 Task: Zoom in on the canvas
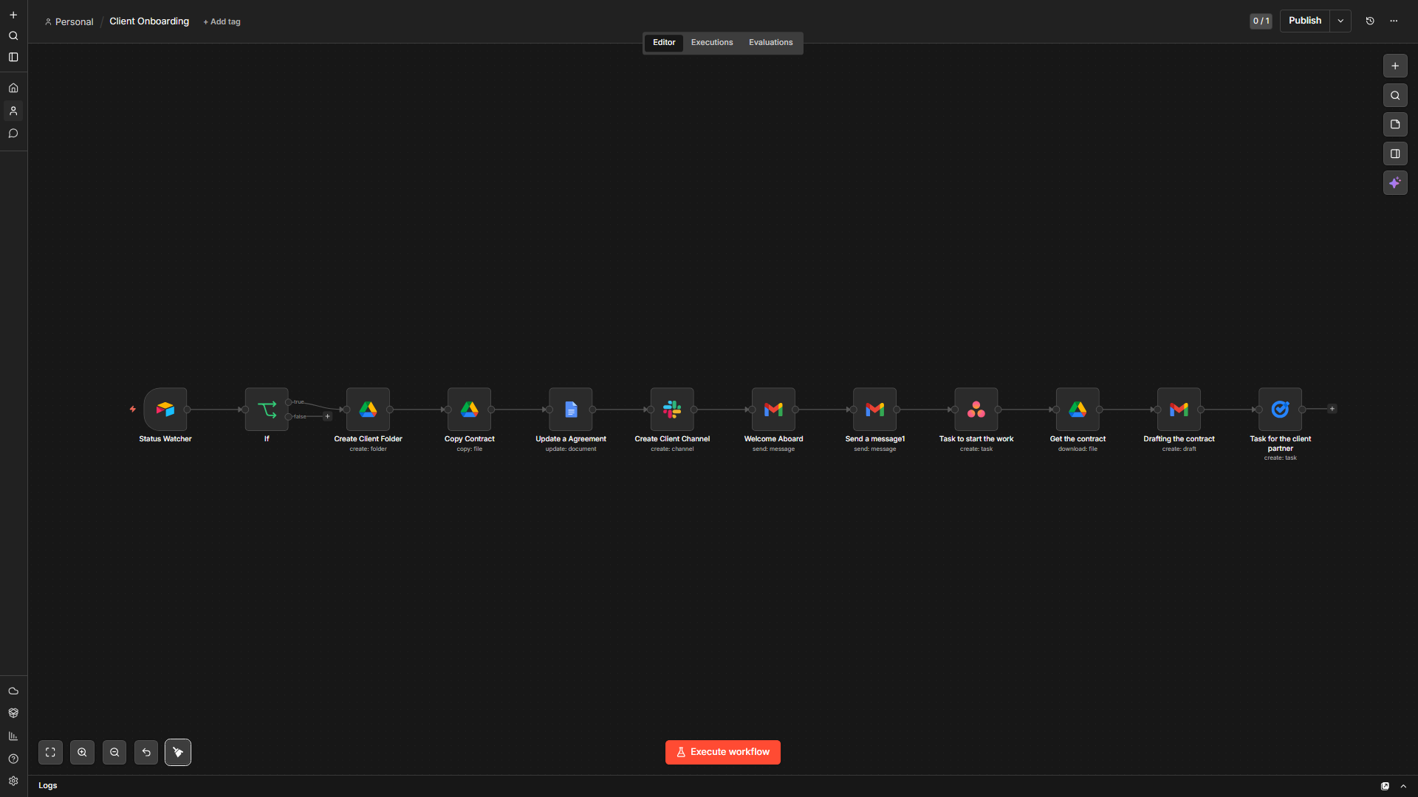[x=82, y=753]
